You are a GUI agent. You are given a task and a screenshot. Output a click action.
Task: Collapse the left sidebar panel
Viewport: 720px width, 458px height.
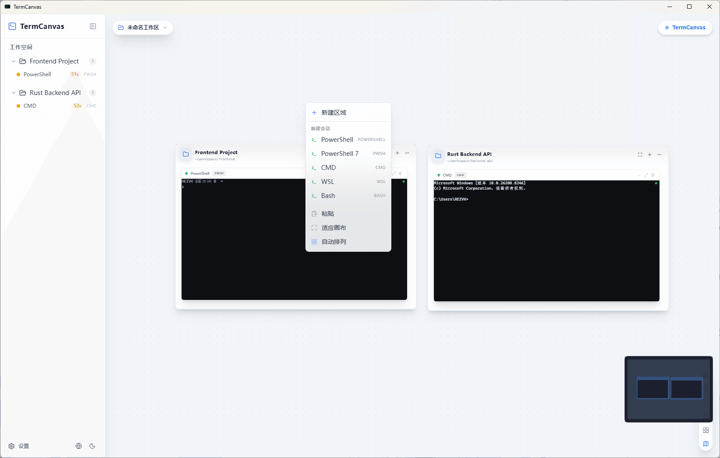tap(93, 26)
